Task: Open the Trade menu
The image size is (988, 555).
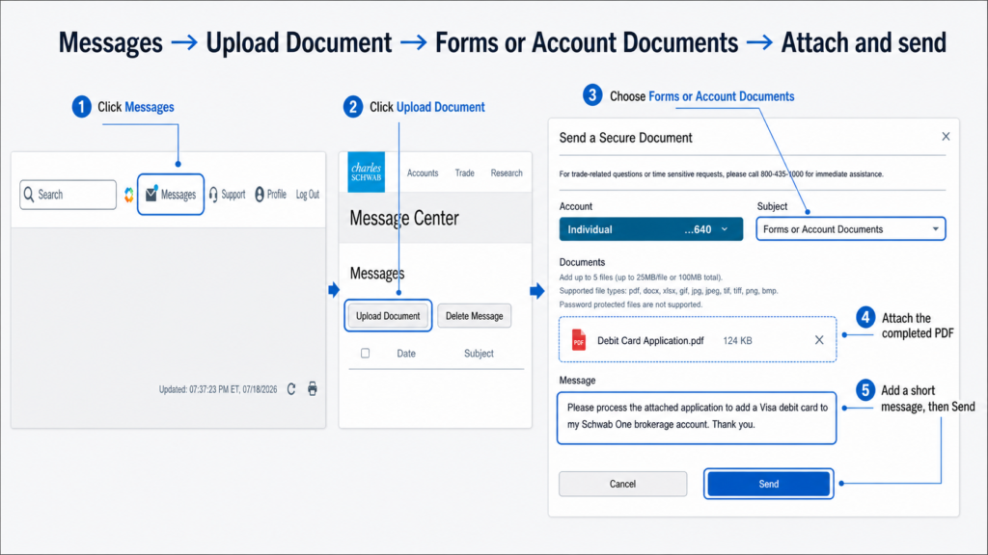Action: [x=464, y=173]
